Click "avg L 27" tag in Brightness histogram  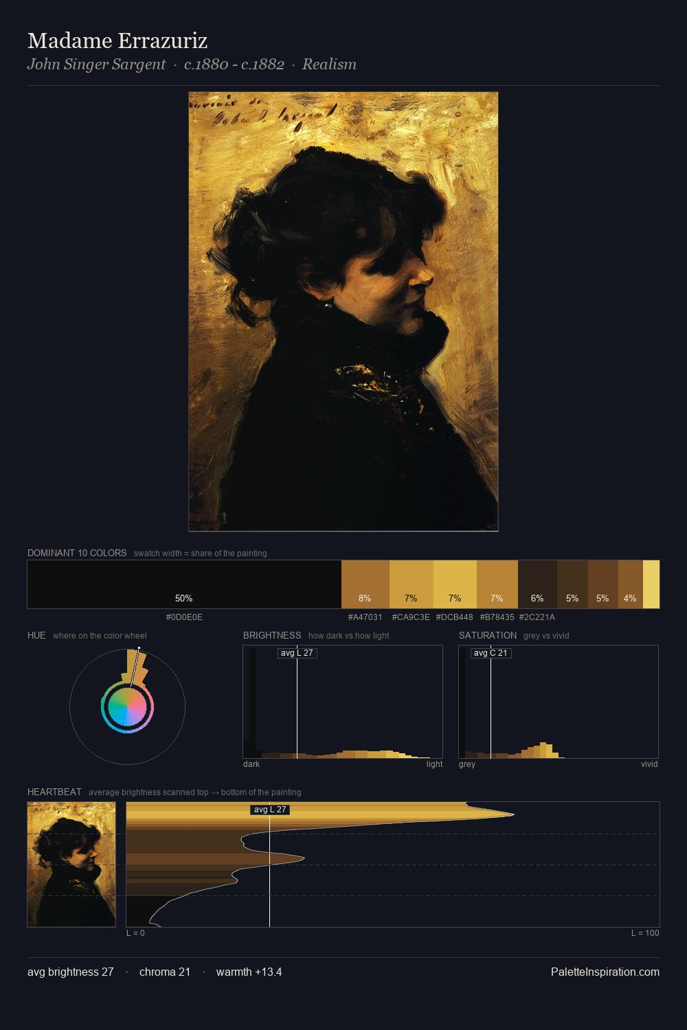pos(297,653)
